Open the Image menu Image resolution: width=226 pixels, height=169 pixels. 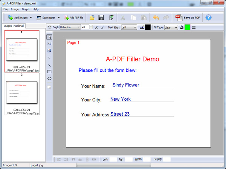(15, 9)
